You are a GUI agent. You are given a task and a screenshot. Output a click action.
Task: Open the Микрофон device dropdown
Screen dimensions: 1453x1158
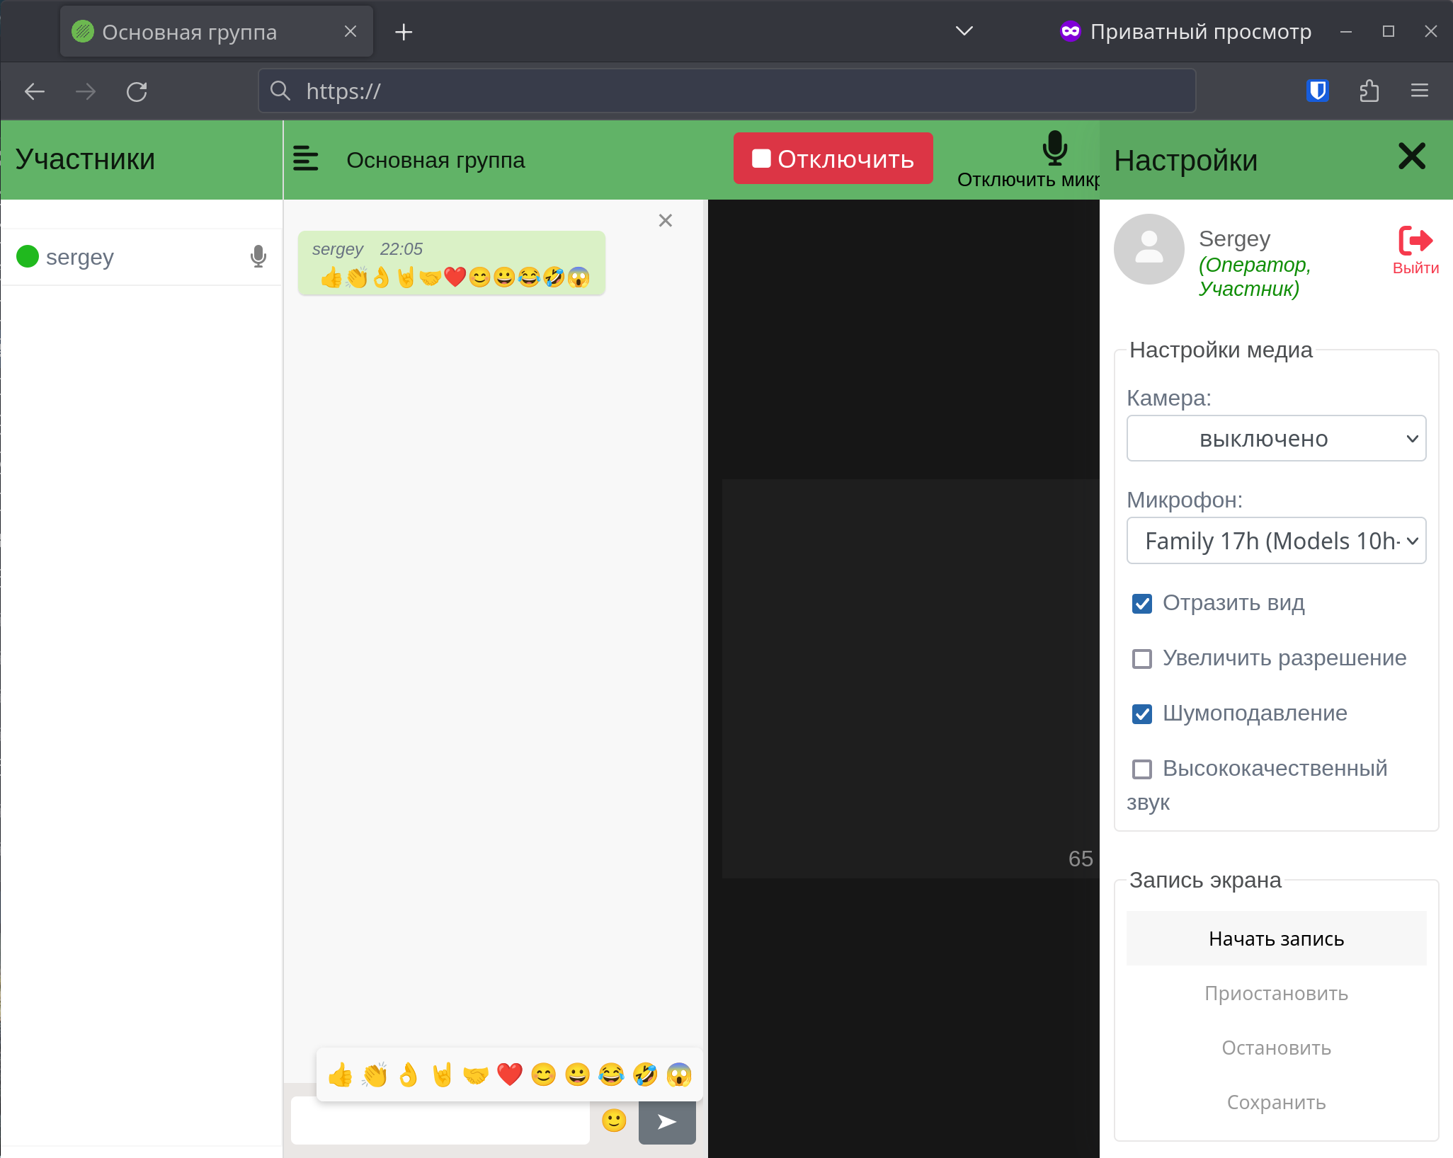pyautogui.click(x=1275, y=541)
